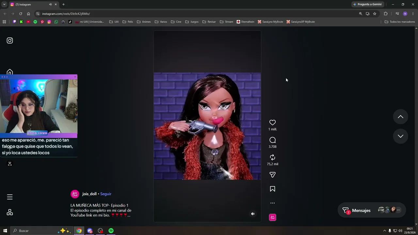Open the apps grid in the bookmarks bar

click(x=4, y=22)
